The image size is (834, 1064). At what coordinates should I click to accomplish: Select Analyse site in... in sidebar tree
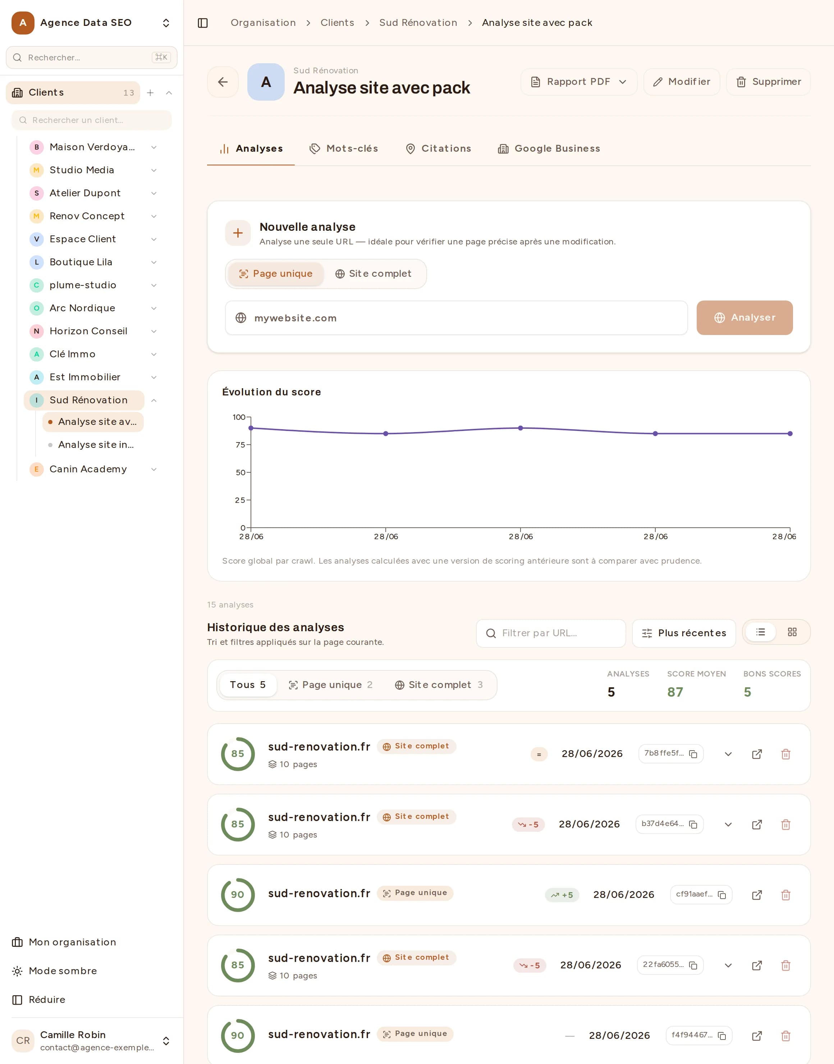pos(93,445)
